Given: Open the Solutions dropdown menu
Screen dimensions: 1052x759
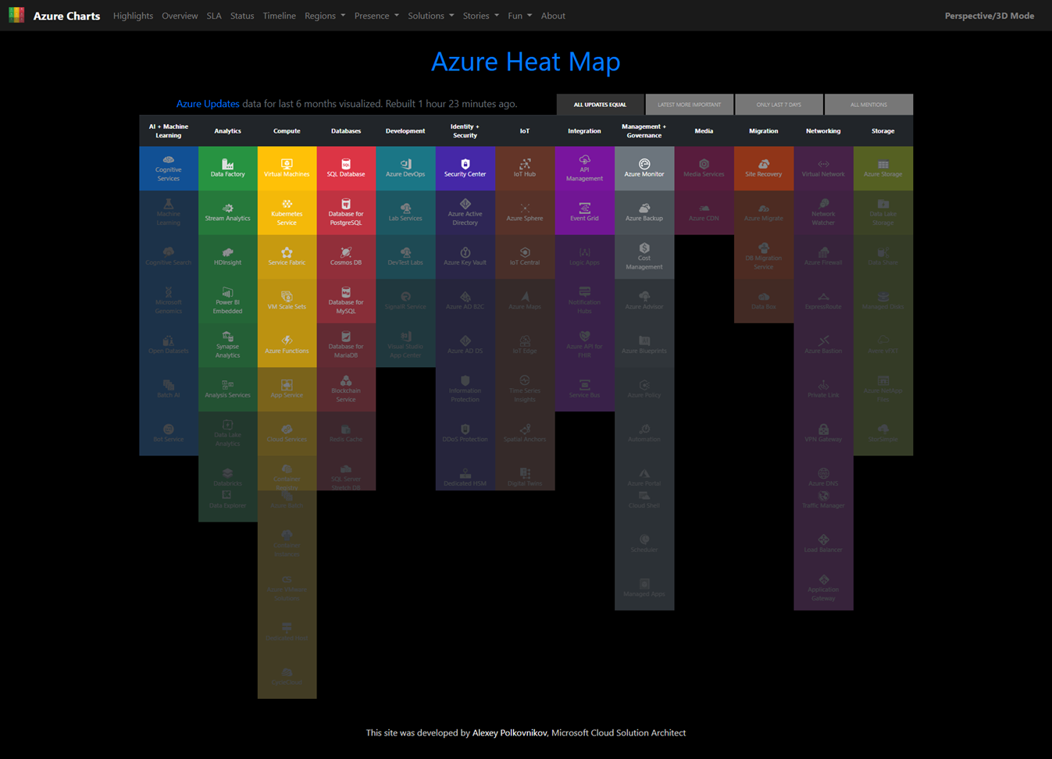Looking at the screenshot, I should [431, 16].
